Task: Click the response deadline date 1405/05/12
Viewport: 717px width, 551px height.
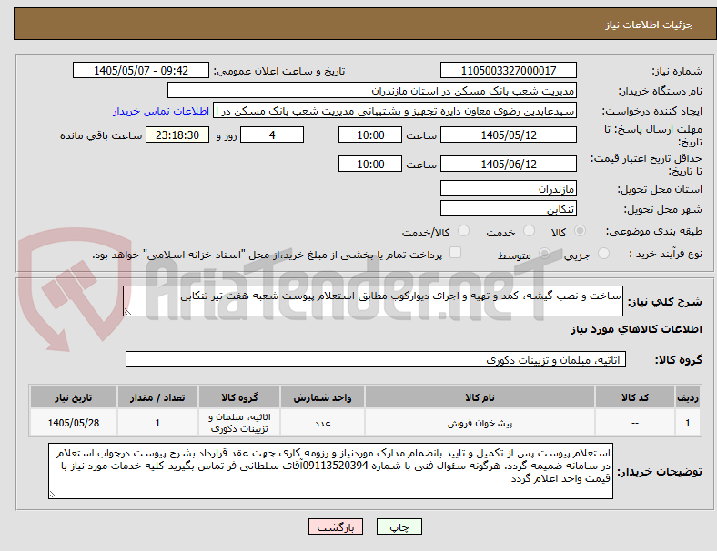Action: (509, 135)
